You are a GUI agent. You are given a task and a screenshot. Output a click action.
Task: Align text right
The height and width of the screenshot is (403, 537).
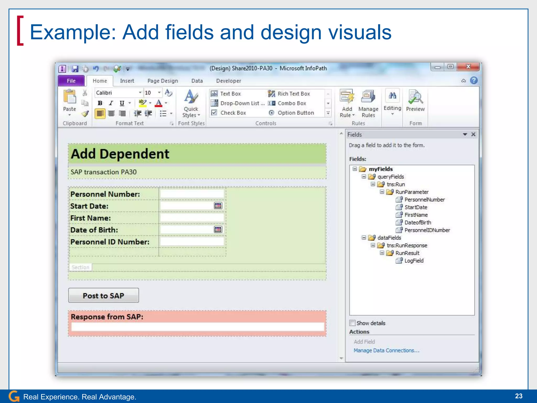click(x=122, y=114)
